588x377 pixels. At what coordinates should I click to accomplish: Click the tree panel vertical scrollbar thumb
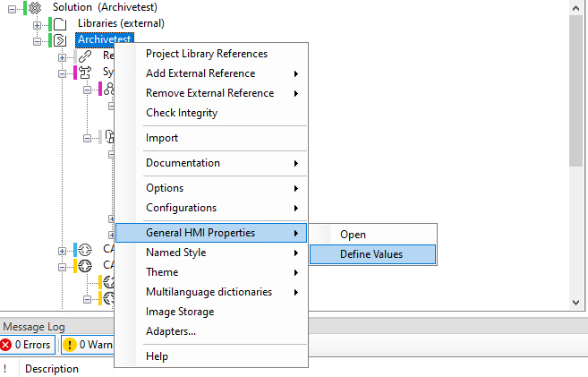pos(576,90)
